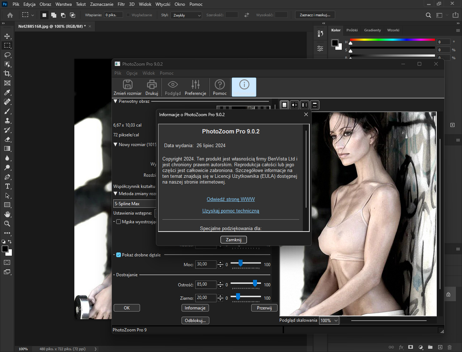Screen dimensions: 462x352
Task: Open PhotoZoom Opcje menu
Action: [132, 73]
